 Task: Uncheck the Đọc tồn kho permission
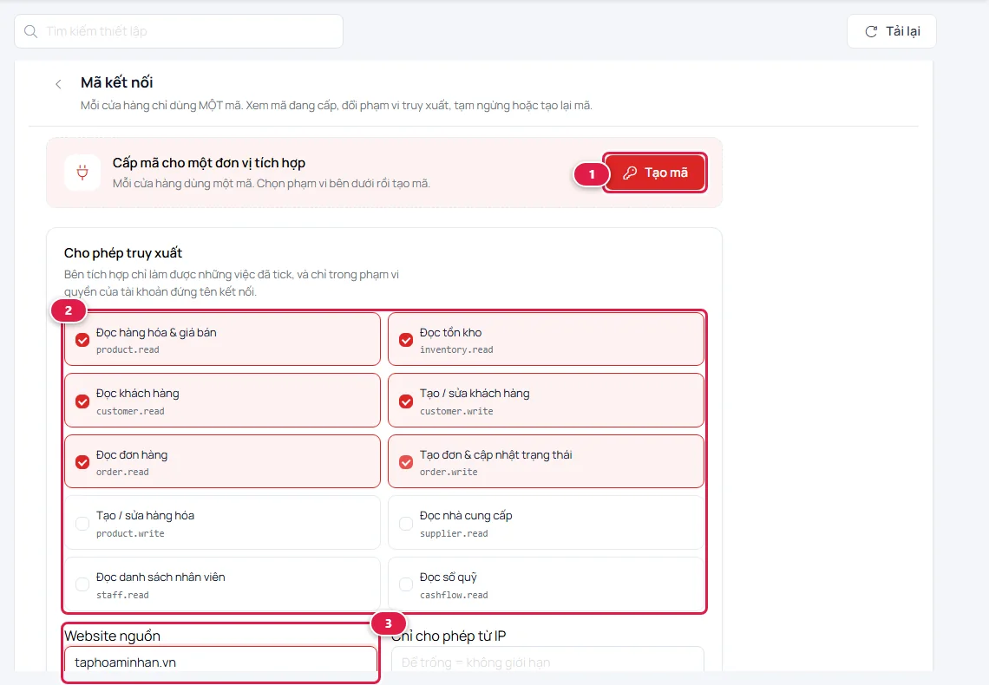[x=406, y=340]
